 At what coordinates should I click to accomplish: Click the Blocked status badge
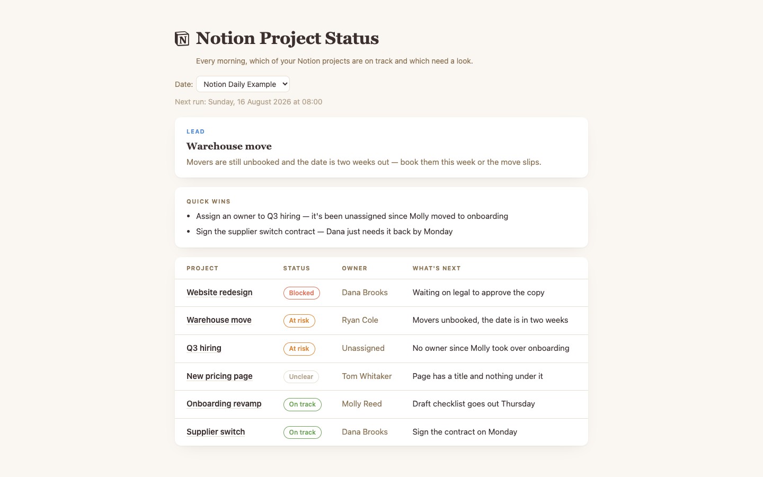301,293
